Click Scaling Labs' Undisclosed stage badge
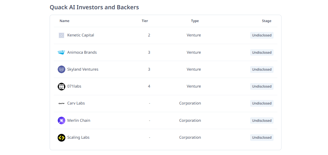The image size is (328, 155). pos(262,137)
